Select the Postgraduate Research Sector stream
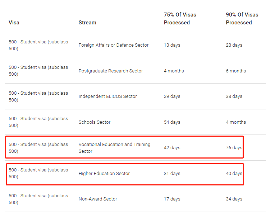 [111, 71]
